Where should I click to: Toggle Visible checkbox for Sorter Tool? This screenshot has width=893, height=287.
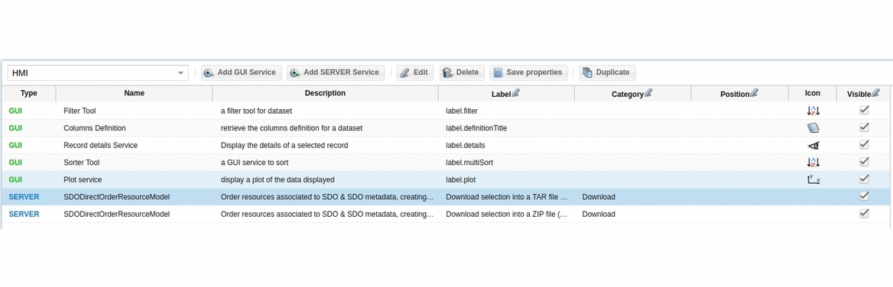[x=864, y=162]
